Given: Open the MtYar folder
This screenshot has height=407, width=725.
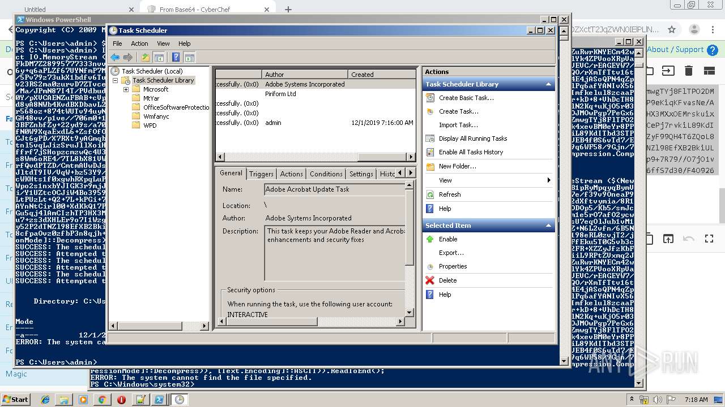Looking at the screenshot, I should [151, 98].
